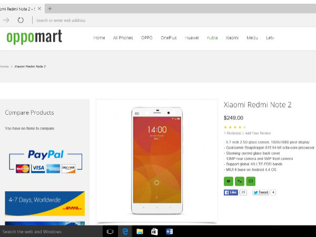Open the Windows Store taskbar icon
This screenshot has height=237, width=316.
pos(154,232)
